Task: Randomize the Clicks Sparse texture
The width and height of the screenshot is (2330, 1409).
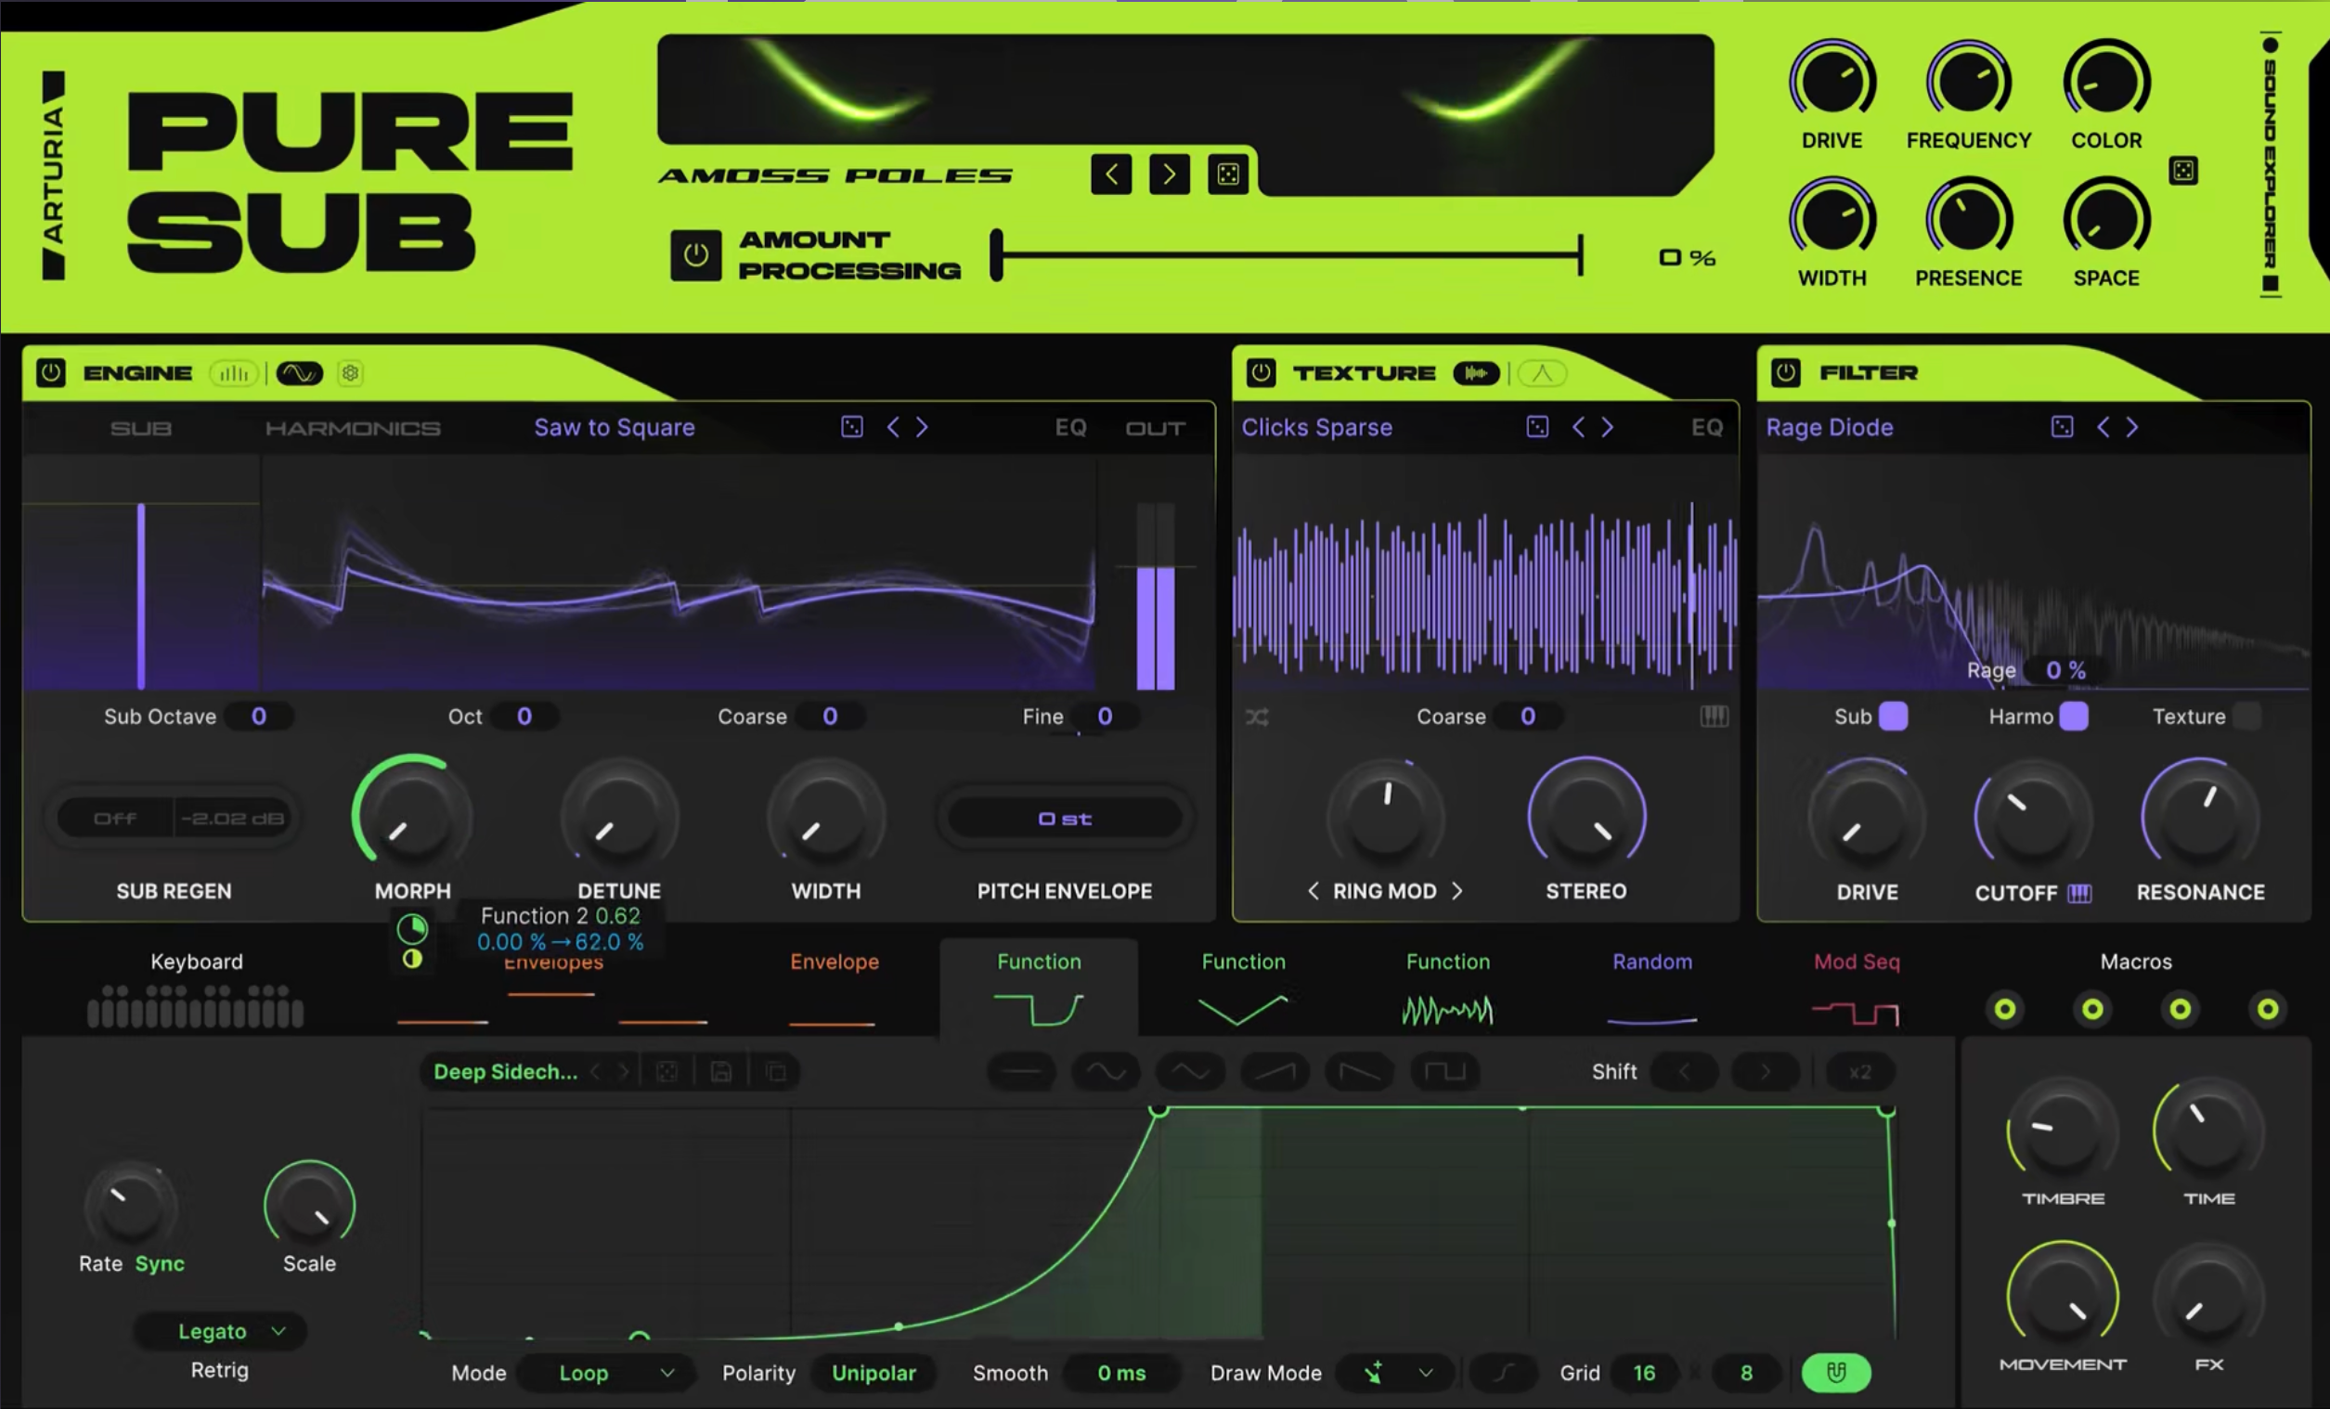Action: click(x=1537, y=427)
